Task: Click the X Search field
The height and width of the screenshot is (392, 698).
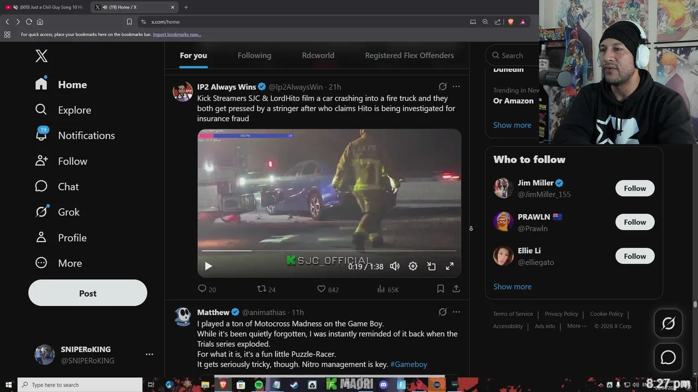Action: click(513, 56)
